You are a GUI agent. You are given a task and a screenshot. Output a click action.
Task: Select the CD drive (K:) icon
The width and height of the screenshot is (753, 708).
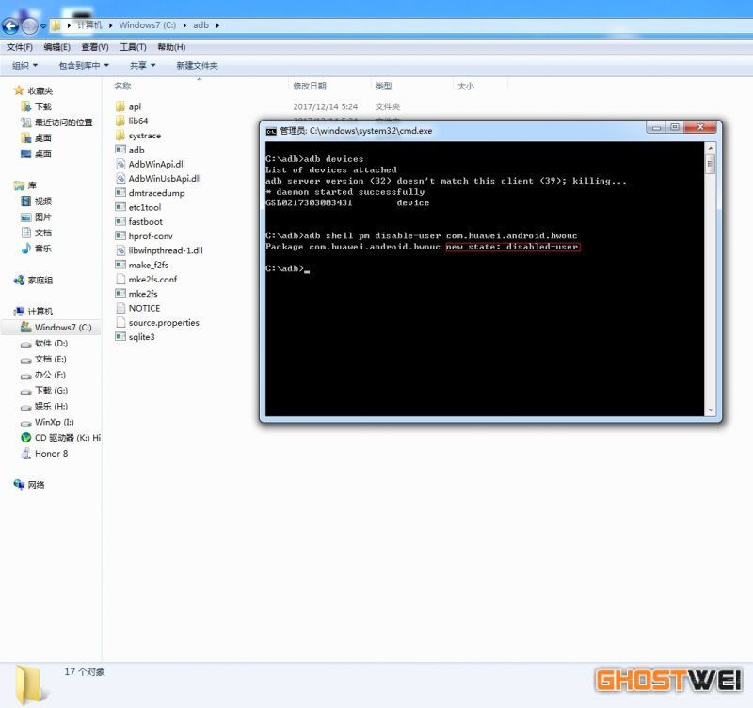click(x=26, y=438)
